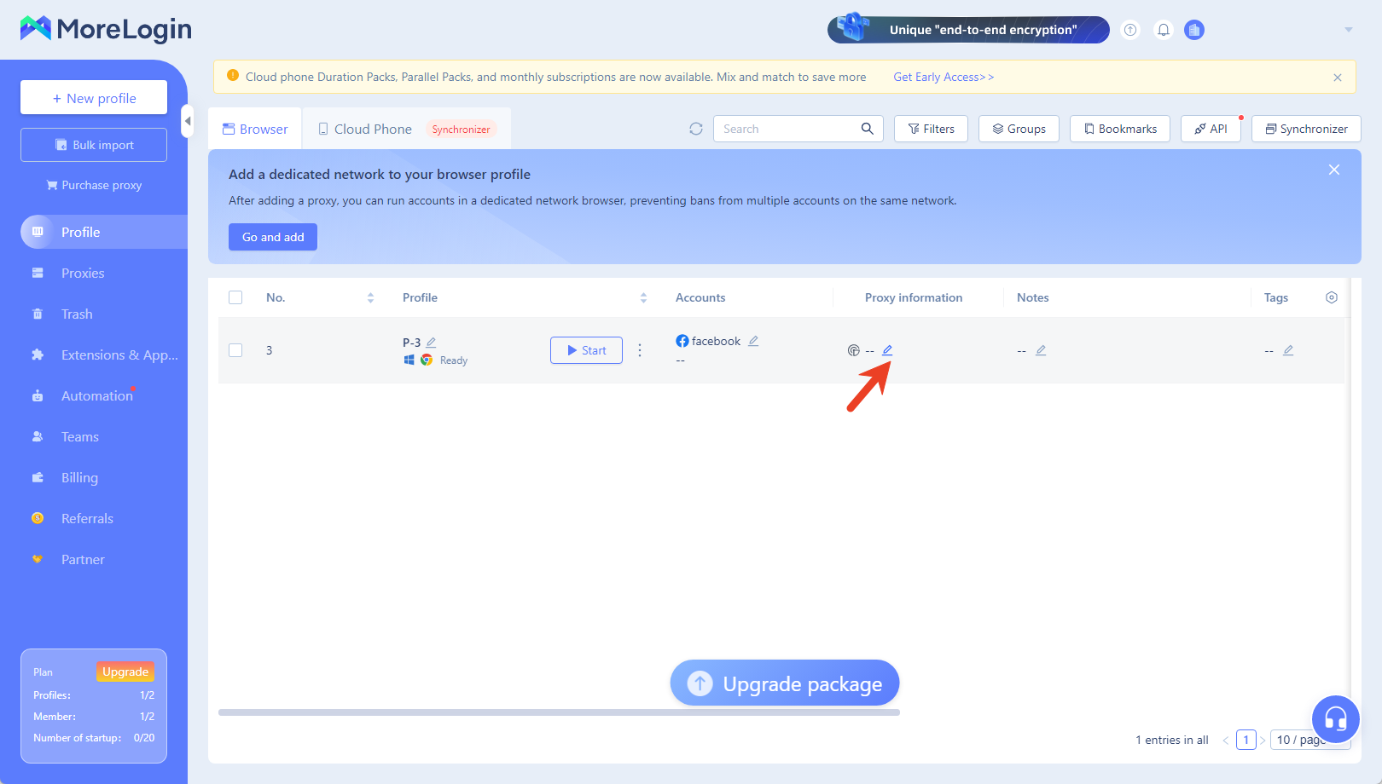Refresh the profile list
1382x784 pixels.
click(x=696, y=129)
